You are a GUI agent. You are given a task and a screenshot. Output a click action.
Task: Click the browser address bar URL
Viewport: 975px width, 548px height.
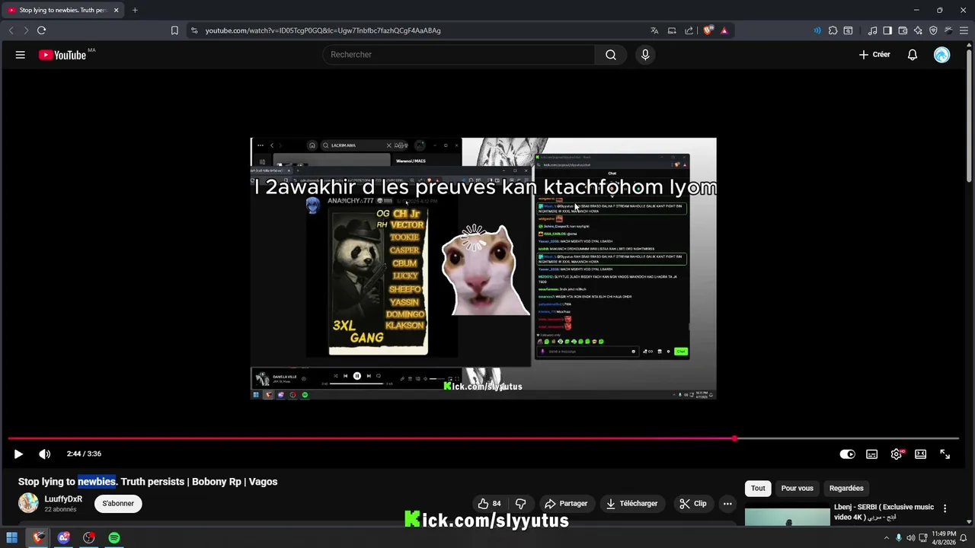tap(323, 30)
